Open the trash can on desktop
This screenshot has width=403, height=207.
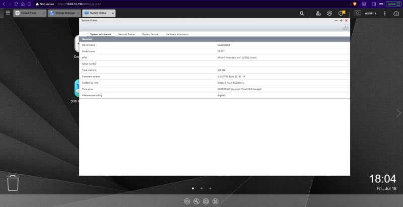tap(13, 183)
